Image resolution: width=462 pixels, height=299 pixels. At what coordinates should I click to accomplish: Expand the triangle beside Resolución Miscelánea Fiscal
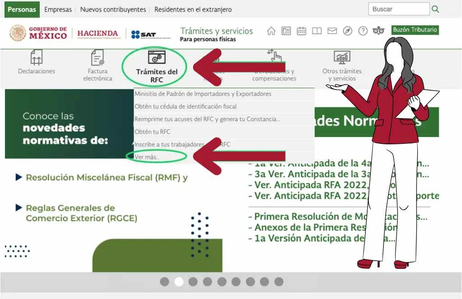coord(19,177)
